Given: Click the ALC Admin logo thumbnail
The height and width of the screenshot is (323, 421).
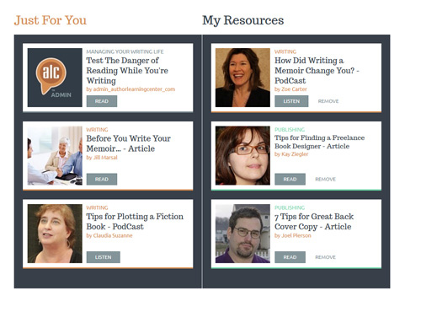Looking at the screenshot, I should 55,78.
